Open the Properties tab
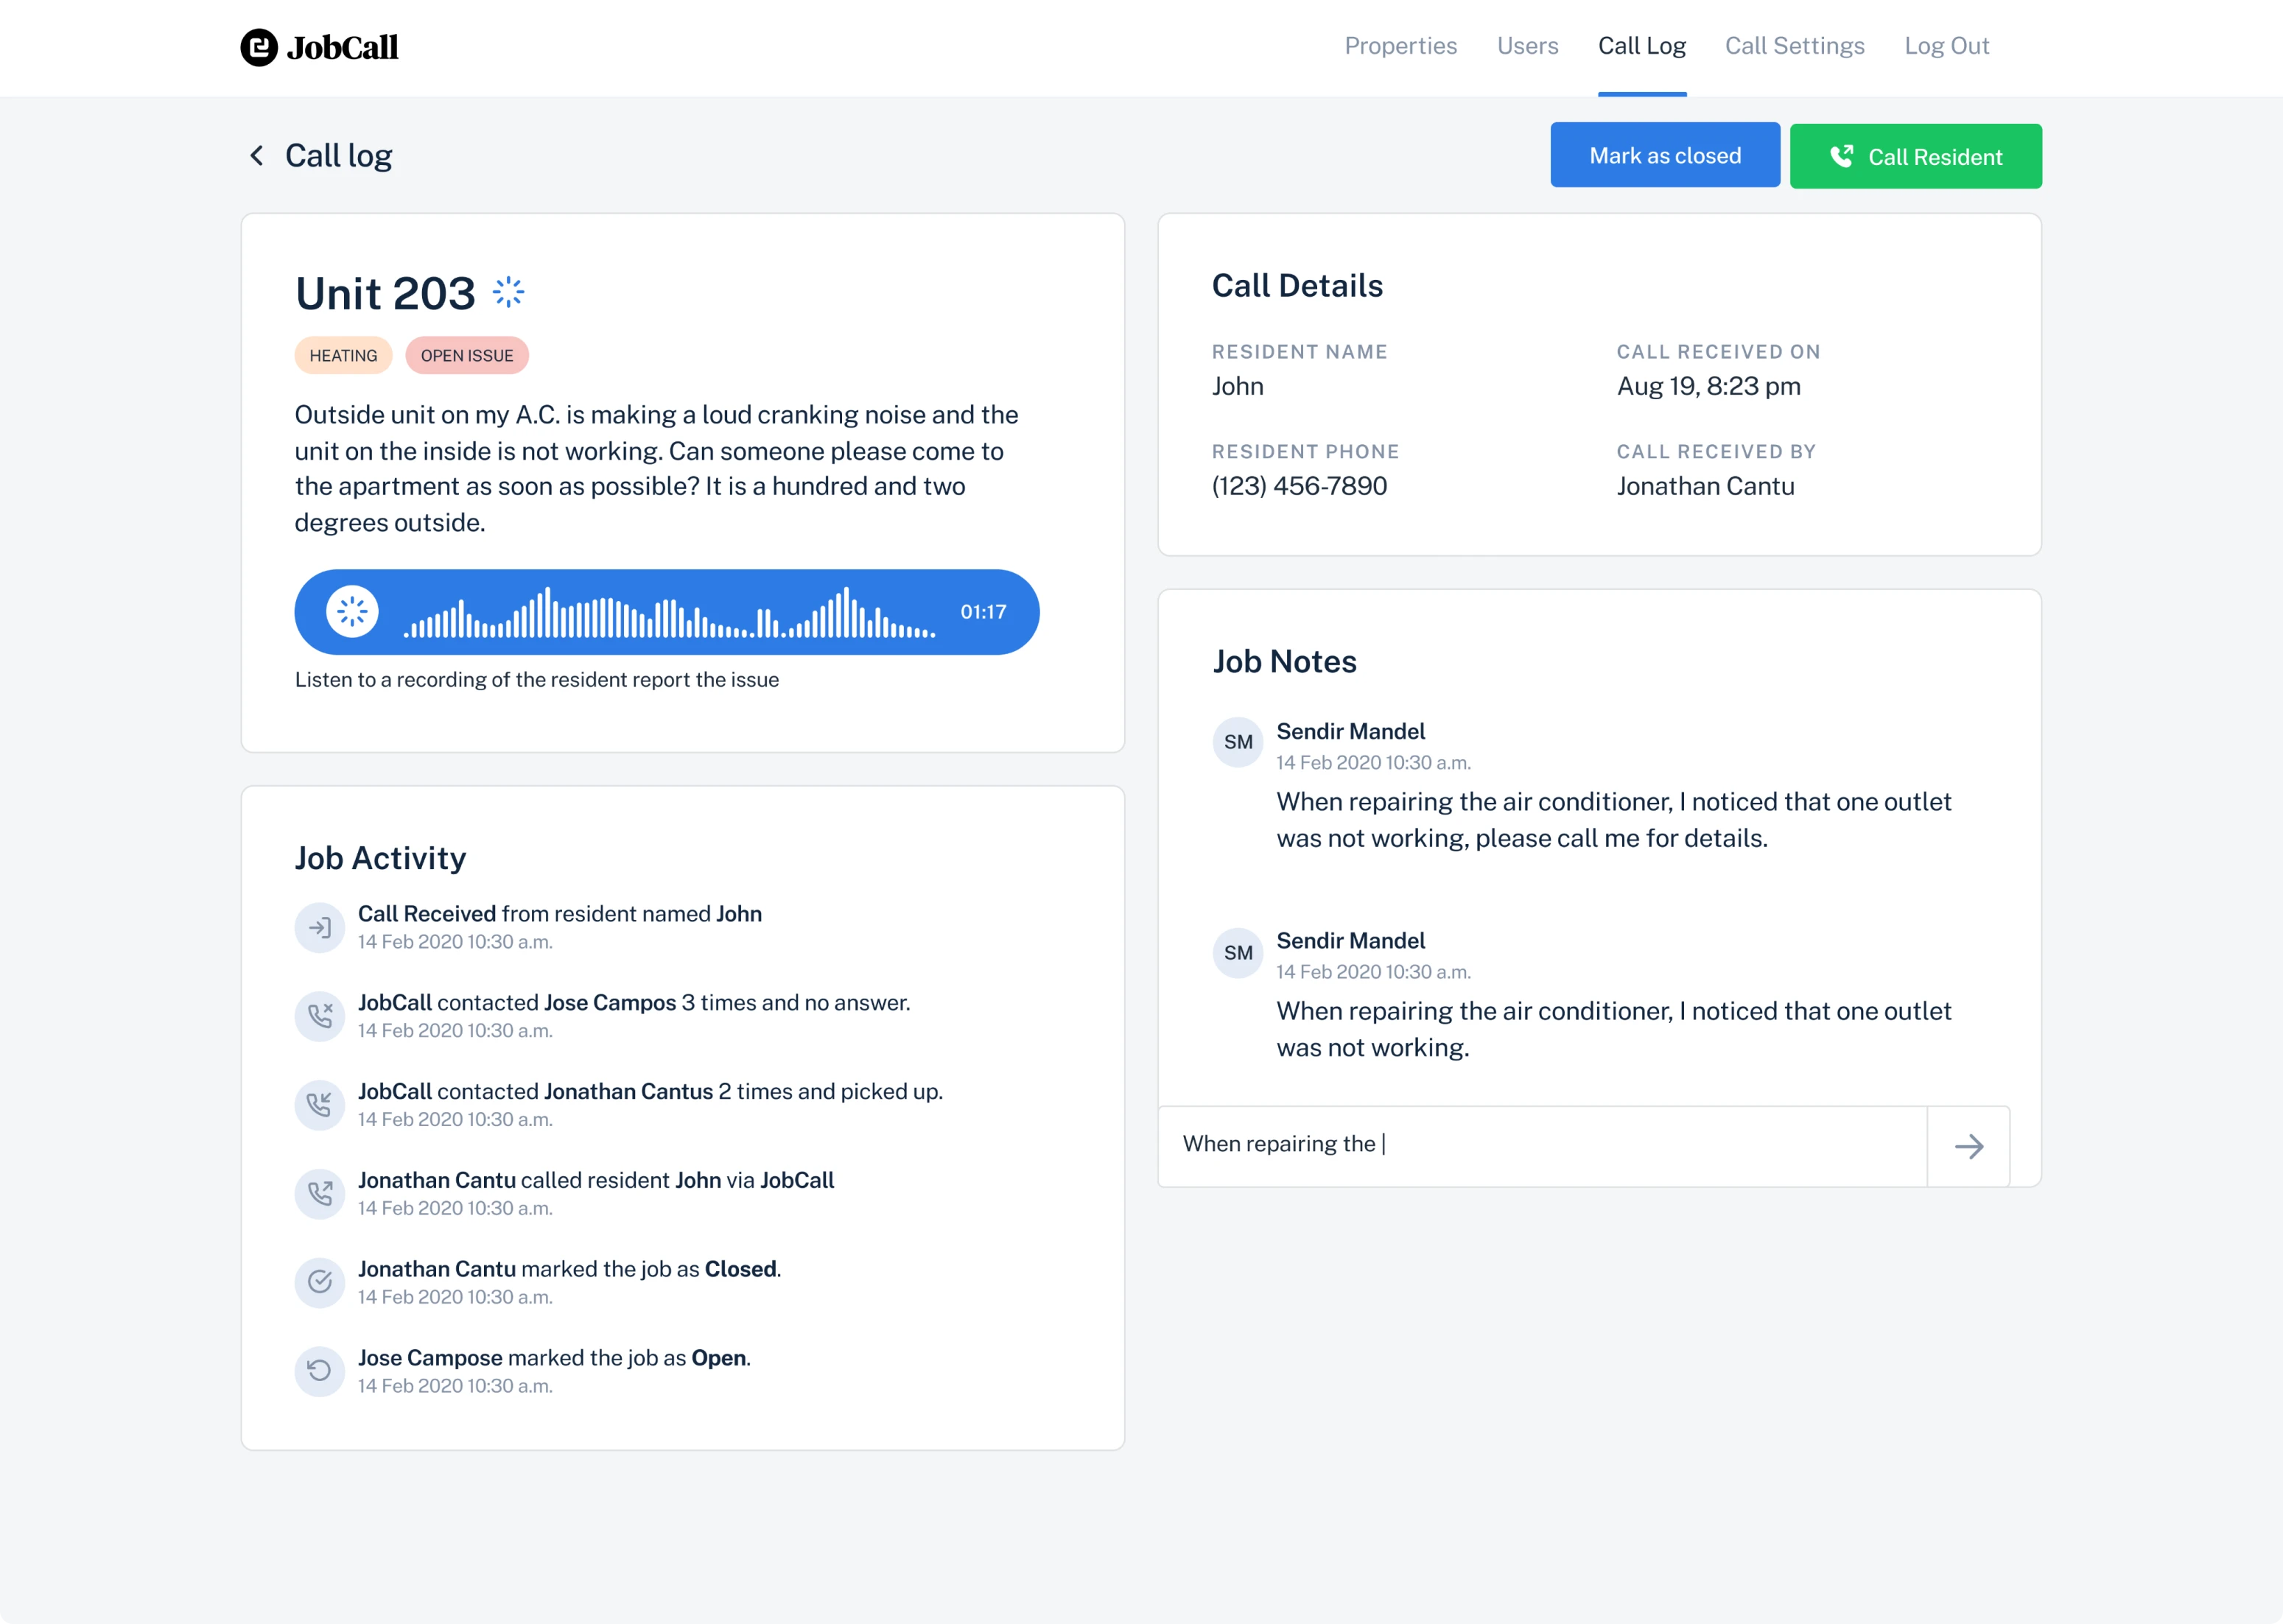Screen dimensions: 2283x1624 click(1400, 46)
